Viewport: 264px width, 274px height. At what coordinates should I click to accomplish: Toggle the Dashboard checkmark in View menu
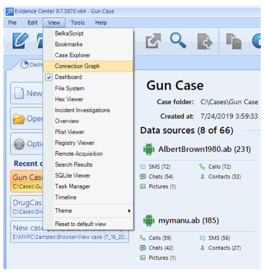(x=49, y=77)
